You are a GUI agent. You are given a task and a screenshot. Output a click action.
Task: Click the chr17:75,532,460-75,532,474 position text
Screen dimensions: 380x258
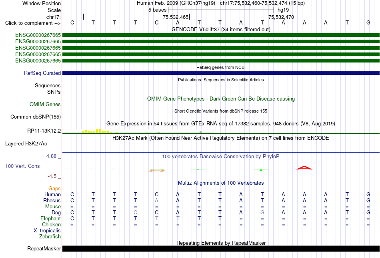[x=254, y=3]
